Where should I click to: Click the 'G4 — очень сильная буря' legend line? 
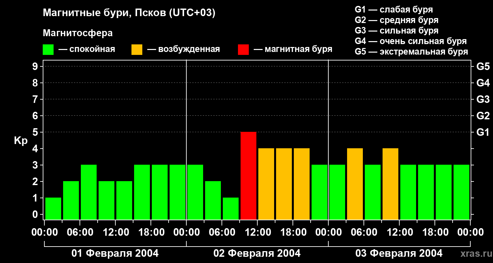pos(411,41)
